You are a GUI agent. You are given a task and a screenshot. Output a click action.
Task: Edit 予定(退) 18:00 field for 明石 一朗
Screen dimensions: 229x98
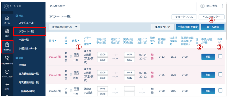[x=102, y=94]
